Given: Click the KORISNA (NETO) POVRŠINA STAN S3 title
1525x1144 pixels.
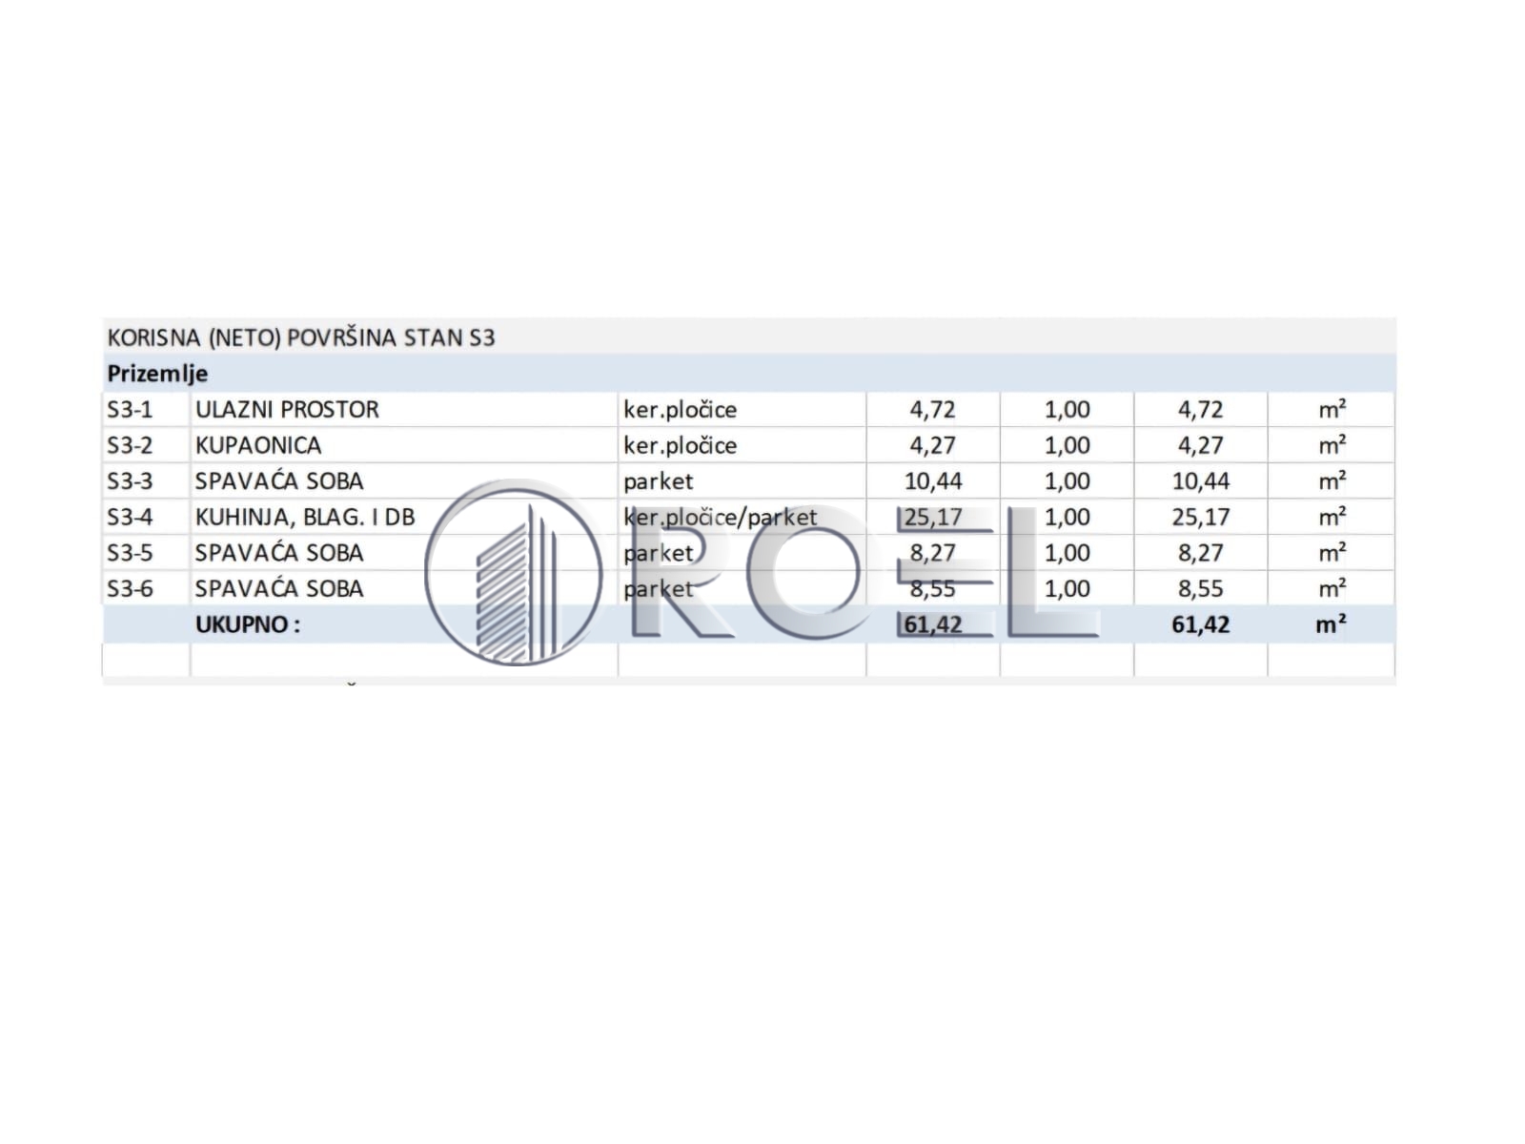Looking at the screenshot, I should click(301, 337).
